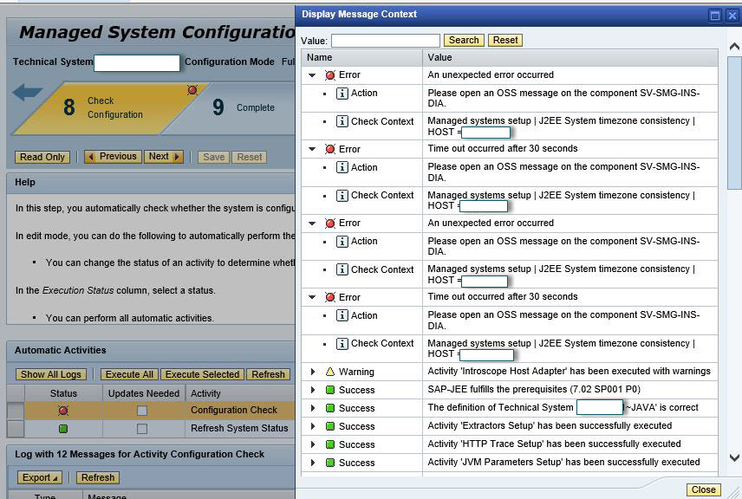Click the vertical scrollbar thumb in the dialog
The image size is (742, 499).
[734, 121]
